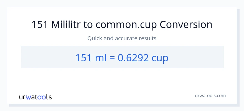
Task: Click the number 151 in the heading
Action: pyautogui.click(x=40, y=25)
